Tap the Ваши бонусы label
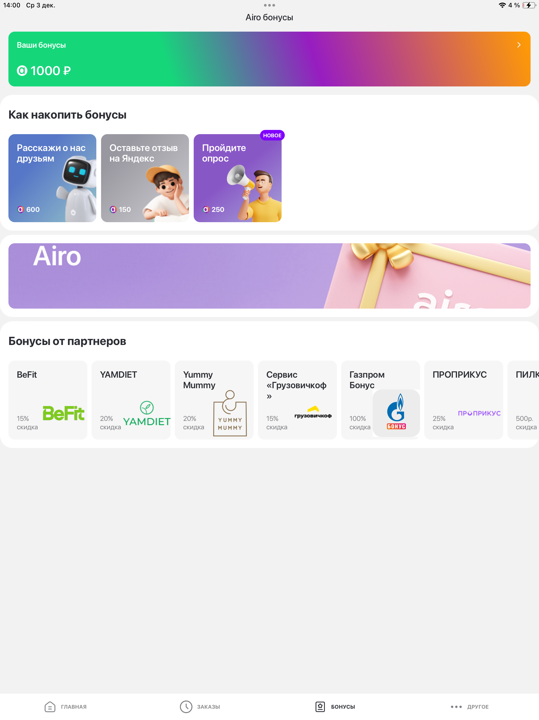The height and width of the screenshot is (720, 539). [x=41, y=45]
